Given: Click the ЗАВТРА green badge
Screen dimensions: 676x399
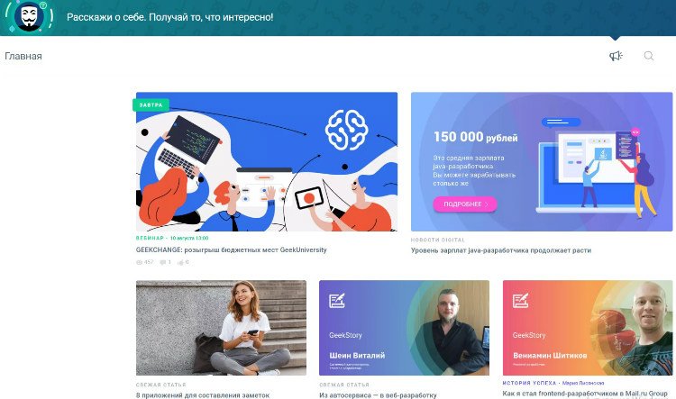Looking at the screenshot, I should click(x=151, y=104).
